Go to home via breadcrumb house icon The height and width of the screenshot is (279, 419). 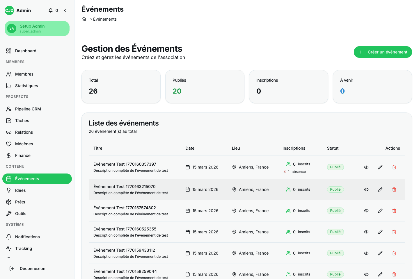84,19
